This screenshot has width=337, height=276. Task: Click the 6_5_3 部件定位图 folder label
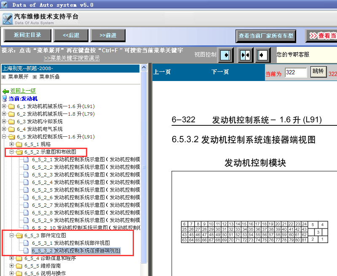[45, 235]
